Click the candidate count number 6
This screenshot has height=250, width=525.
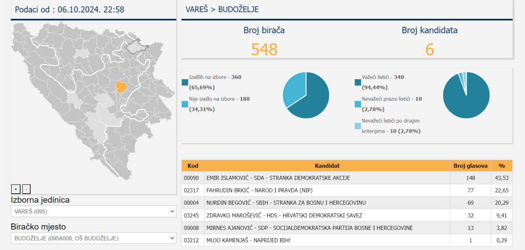(x=430, y=50)
